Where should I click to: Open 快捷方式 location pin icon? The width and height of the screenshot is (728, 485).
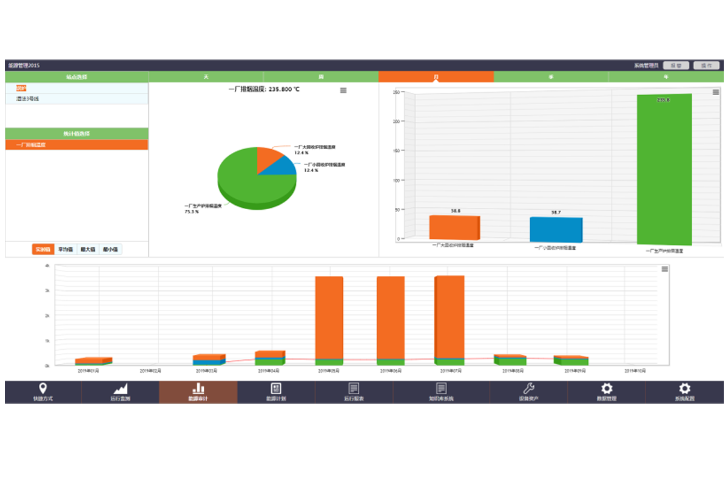[x=42, y=389]
